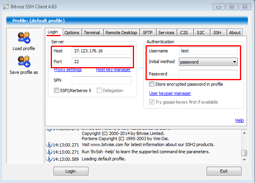Click info icon beside 'Loading default profile' entry
Image resolution: width=255 pixels, height=183 pixels.
tap(49, 159)
